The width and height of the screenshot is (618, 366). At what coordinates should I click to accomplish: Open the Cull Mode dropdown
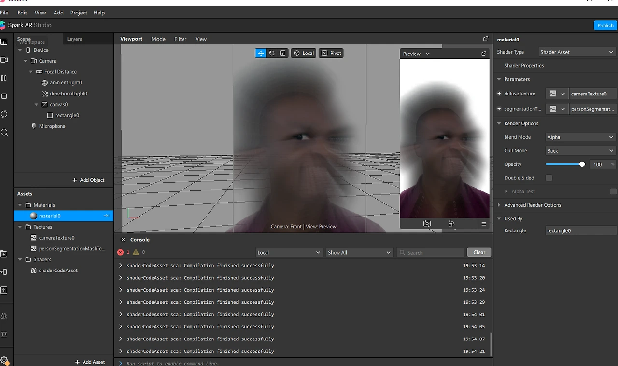[580, 151]
